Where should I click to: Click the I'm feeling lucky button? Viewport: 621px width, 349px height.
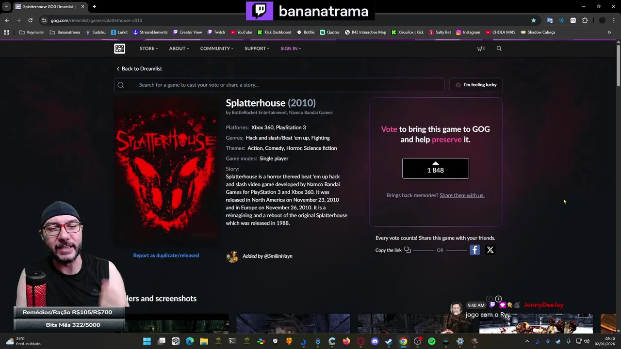[476, 85]
